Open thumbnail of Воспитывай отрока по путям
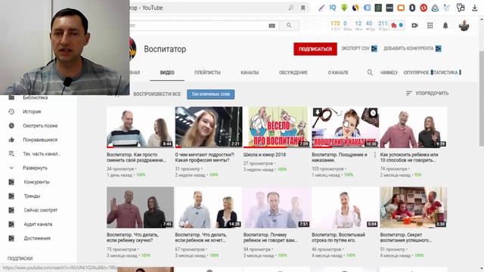This screenshot has height=272, width=484. (x=346, y=207)
